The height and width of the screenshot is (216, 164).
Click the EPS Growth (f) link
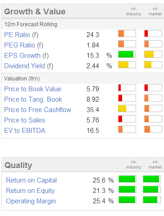coord(27,56)
